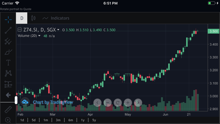The width and height of the screenshot is (220, 124).
Task: Open the XABCD pattern tool
Action: point(8,73)
